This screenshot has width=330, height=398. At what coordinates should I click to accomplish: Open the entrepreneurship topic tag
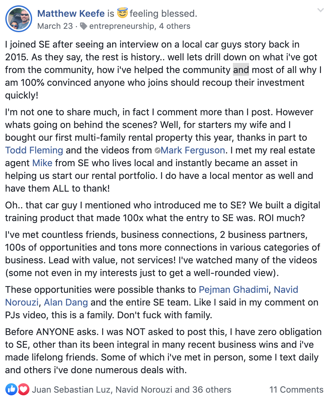pyautogui.click(x=121, y=26)
